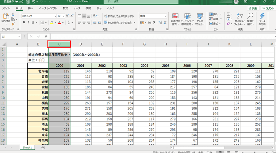Click the Save icon in title bar
This screenshot has height=153, width=276.
tap(28, 2)
